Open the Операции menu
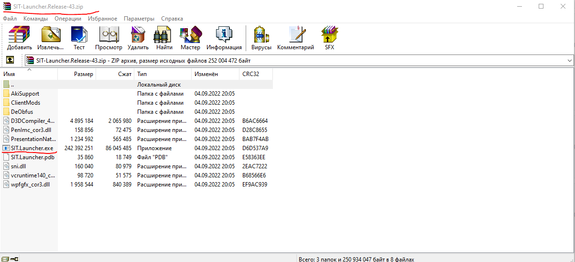This screenshot has width=575, height=262. [68, 19]
